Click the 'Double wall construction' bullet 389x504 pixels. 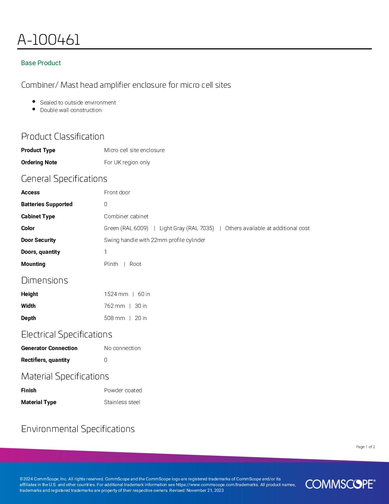[x=71, y=110]
